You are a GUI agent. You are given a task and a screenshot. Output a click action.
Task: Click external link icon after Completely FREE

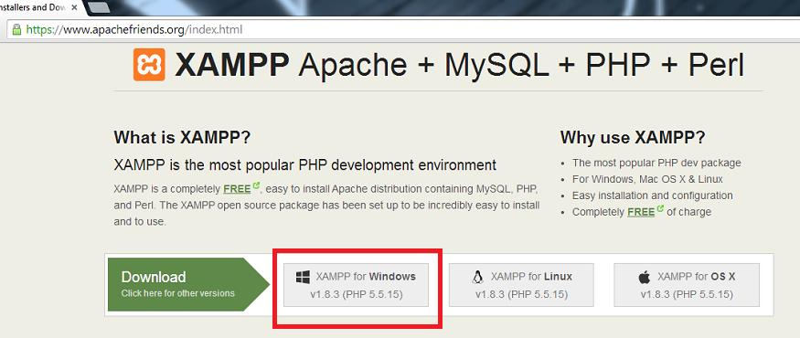[660, 208]
